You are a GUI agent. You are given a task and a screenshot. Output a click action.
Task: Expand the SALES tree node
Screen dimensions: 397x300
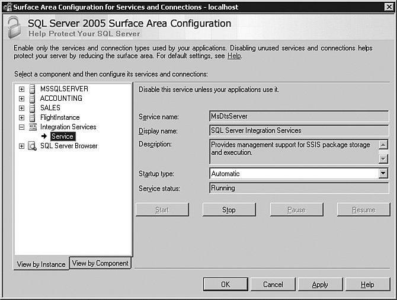point(21,108)
